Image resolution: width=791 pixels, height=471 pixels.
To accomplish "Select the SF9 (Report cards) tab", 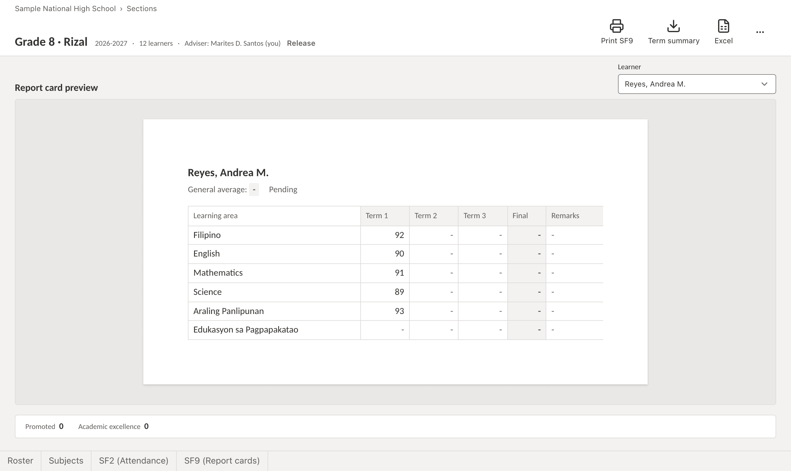I will tap(222, 461).
